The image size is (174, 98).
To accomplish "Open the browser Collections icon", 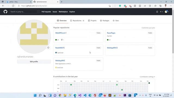I will (x=160, y=6).
